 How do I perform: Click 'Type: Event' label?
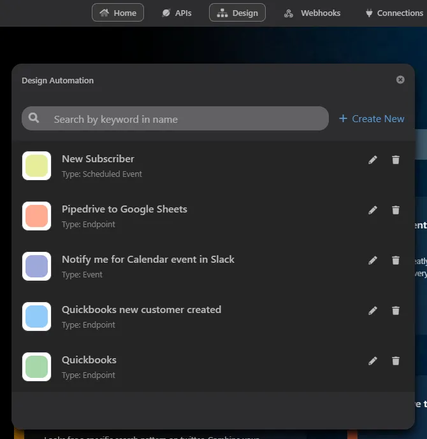point(82,275)
